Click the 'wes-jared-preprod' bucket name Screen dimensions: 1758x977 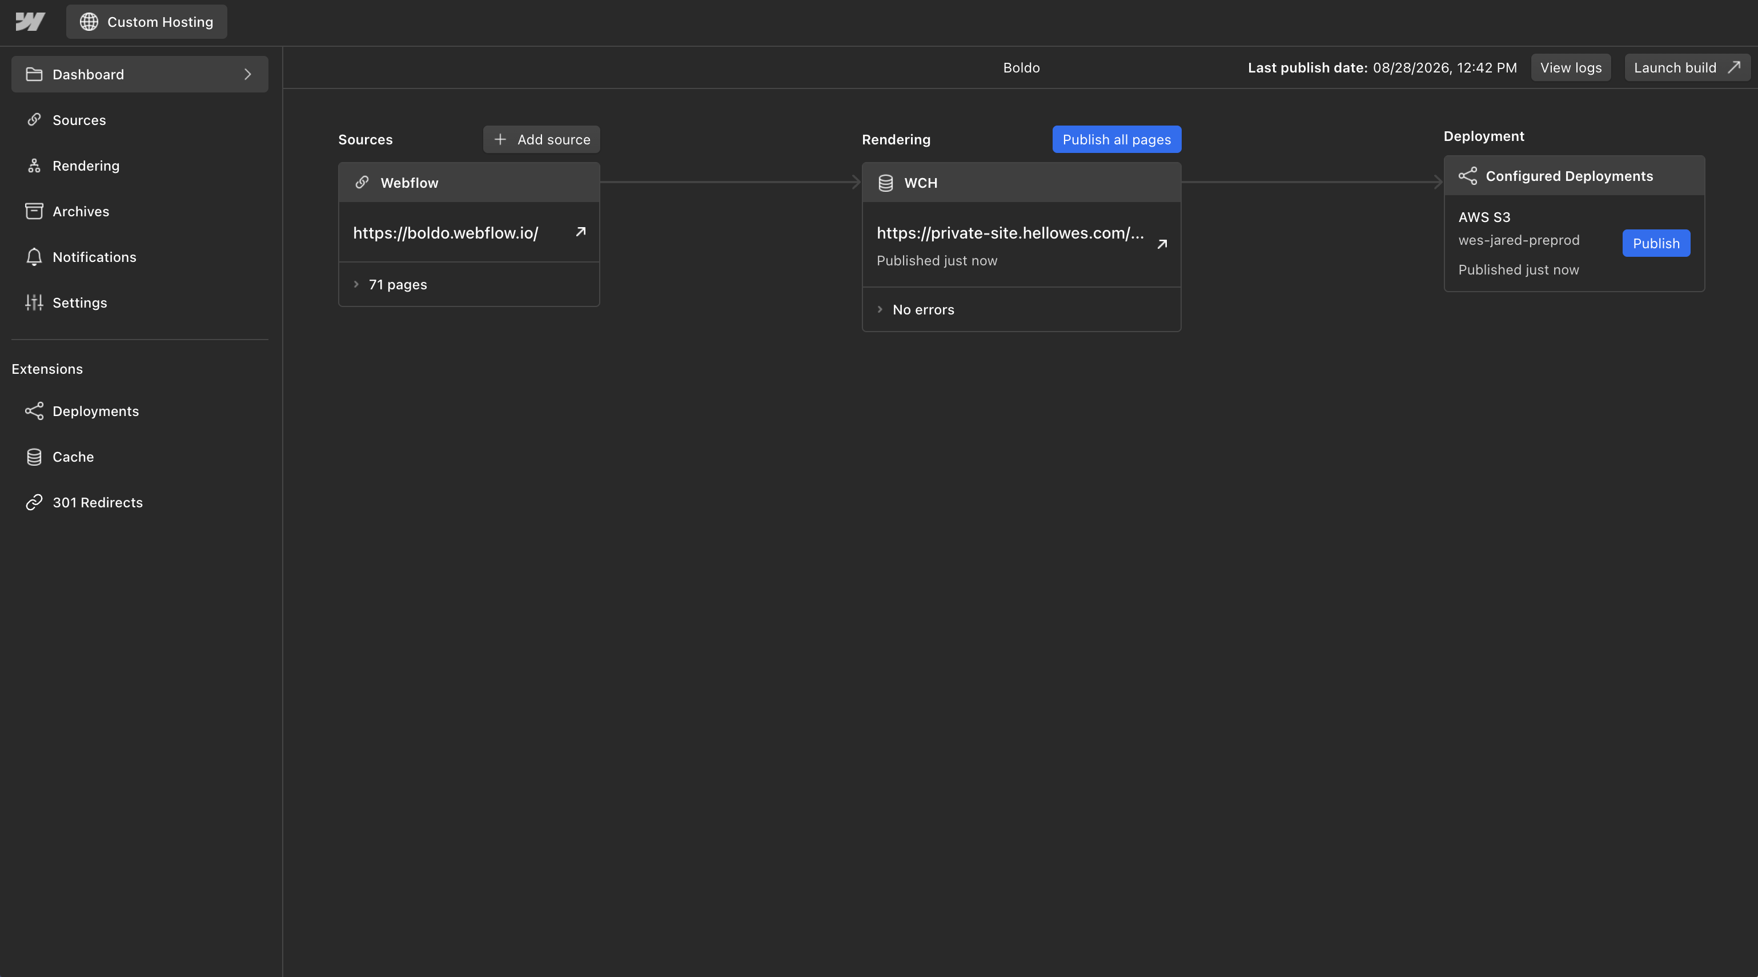pyautogui.click(x=1519, y=240)
